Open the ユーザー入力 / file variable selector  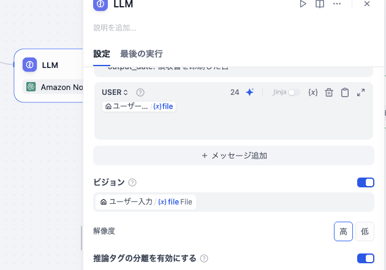pyautogui.click(x=233, y=202)
